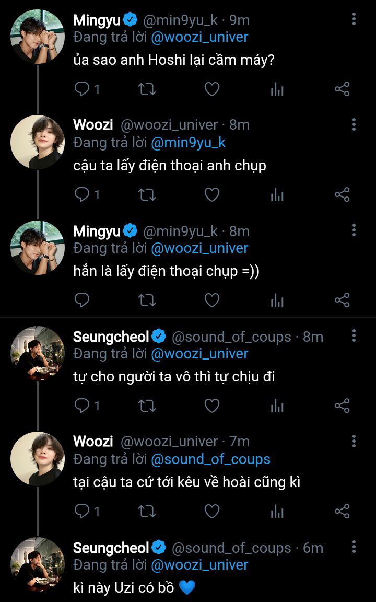
Task: View analytics on Woozi's "cậu ta lấy" tweet
Action: 277,195
